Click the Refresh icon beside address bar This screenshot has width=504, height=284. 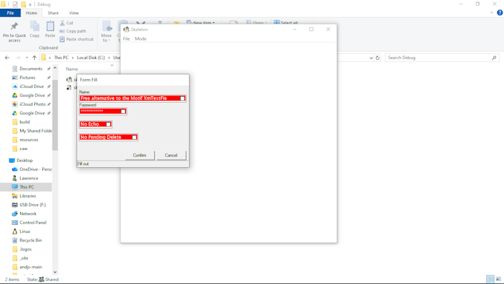378,58
